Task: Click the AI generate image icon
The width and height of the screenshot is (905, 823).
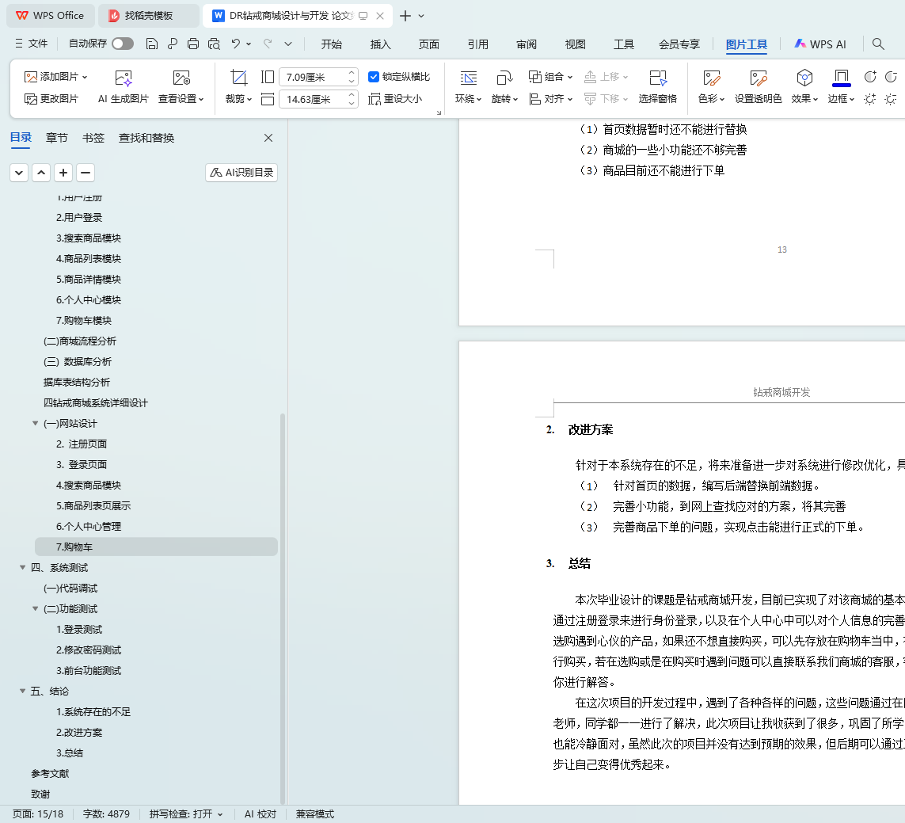Action: click(x=124, y=78)
